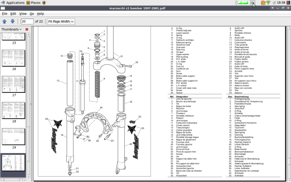
Task: Click the 'of 22' page count label
Action: (x=39, y=21)
